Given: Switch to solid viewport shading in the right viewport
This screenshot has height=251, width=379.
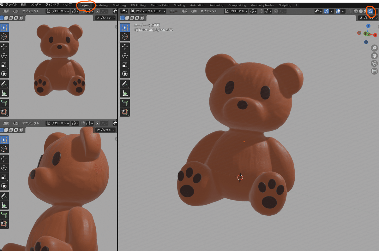Looking at the screenshot, I should coord(361,11).
